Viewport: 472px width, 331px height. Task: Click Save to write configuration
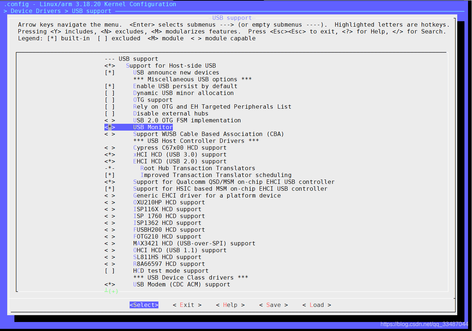pos(273,305)
